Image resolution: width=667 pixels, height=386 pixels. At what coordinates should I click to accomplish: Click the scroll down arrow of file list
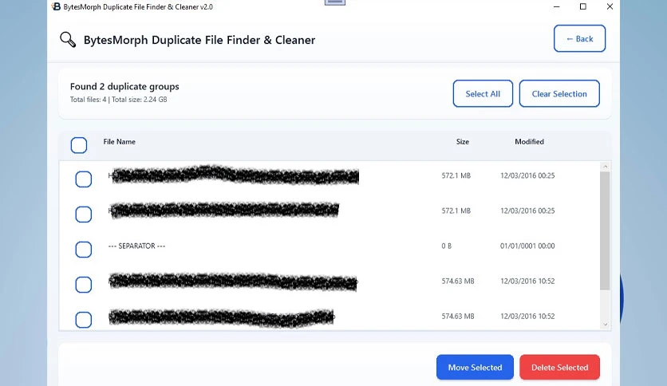point(606,325)
